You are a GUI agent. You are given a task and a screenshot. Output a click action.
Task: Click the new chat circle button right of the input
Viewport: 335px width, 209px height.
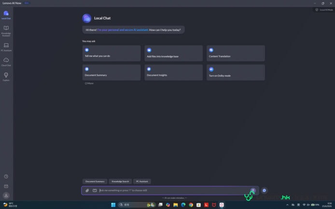click(264, 191)
